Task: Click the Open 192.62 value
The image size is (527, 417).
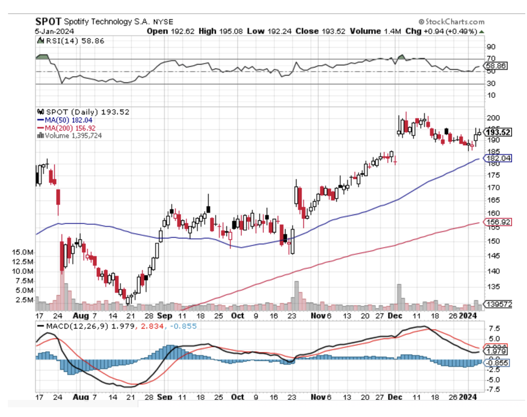Action: click(170, 31)
